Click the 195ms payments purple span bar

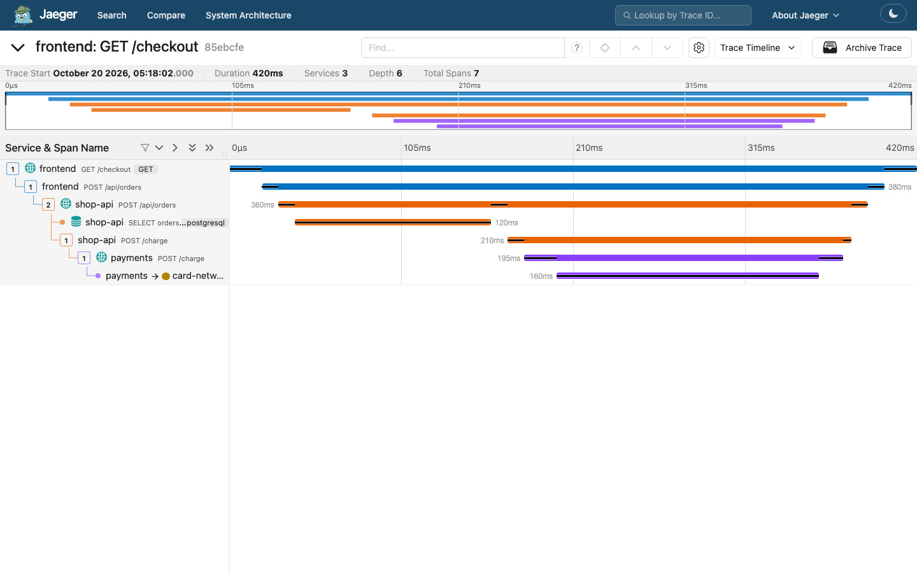point(683,258)
